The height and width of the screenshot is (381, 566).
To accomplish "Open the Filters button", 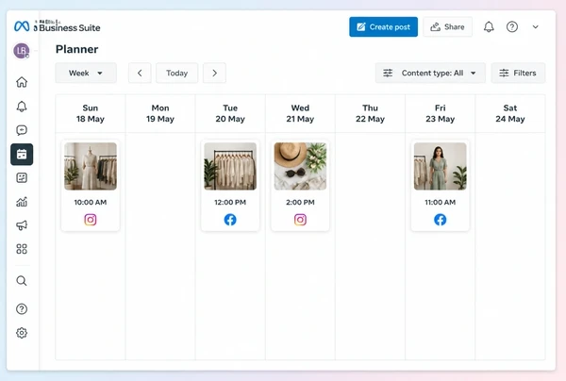I will pos(518,73).
